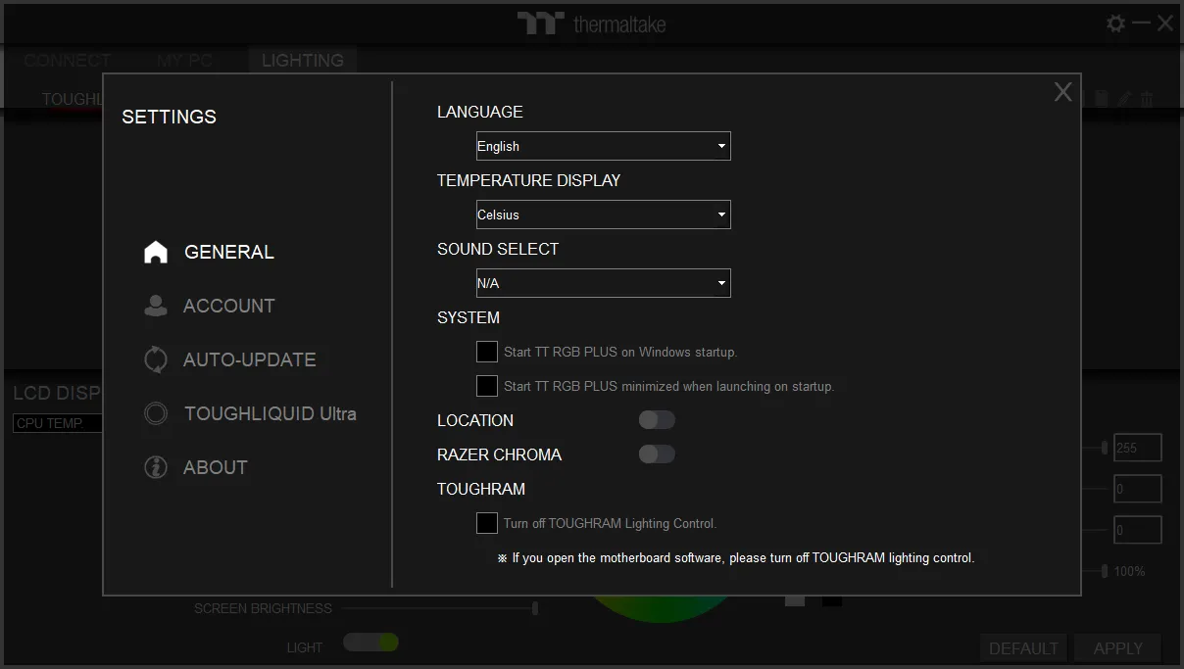Select the AUTO-UPDATE settings section
The width and height of the screenshot is (1184, 669).
tap(250, 359)
